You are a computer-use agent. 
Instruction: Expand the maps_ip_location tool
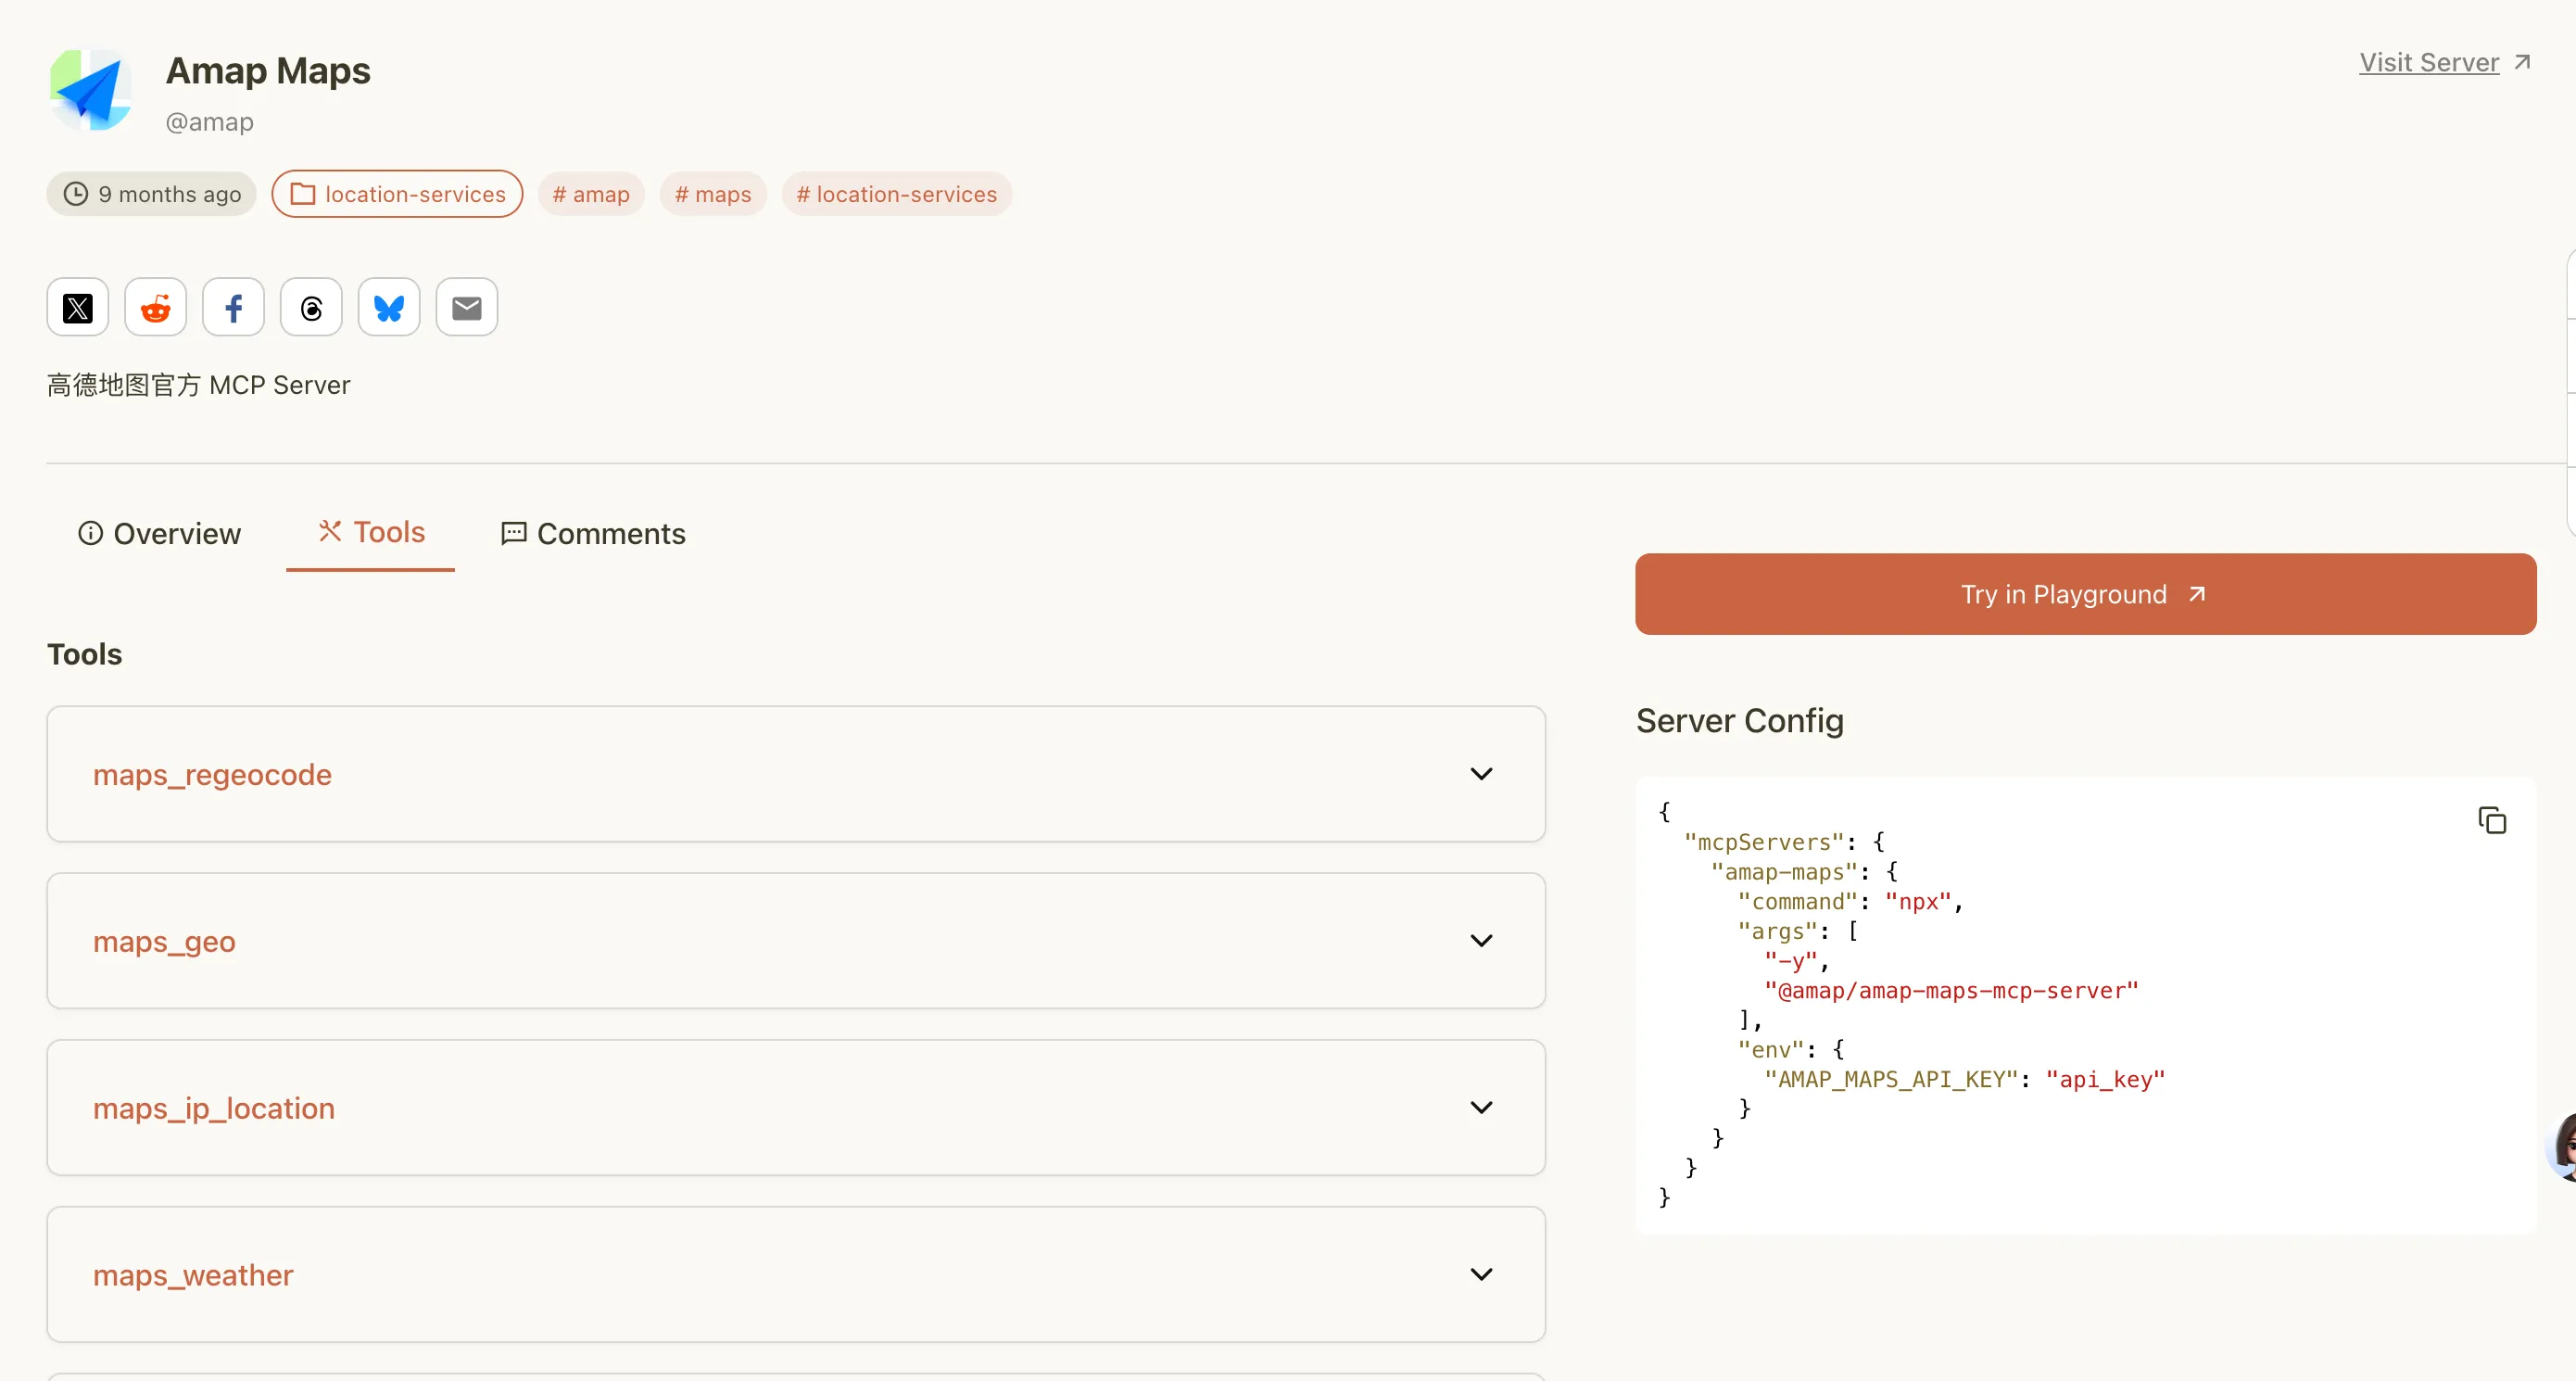tap(1481, 1108)
